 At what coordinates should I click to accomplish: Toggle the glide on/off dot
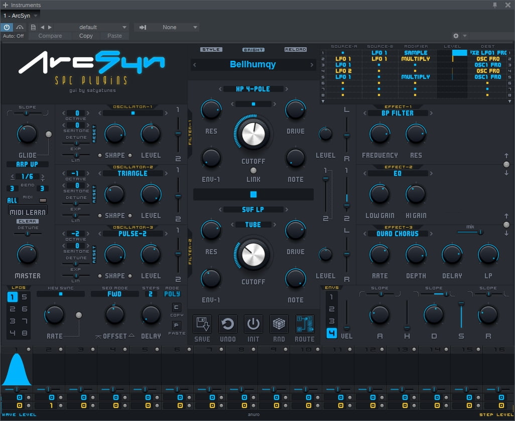pos(49,134)
